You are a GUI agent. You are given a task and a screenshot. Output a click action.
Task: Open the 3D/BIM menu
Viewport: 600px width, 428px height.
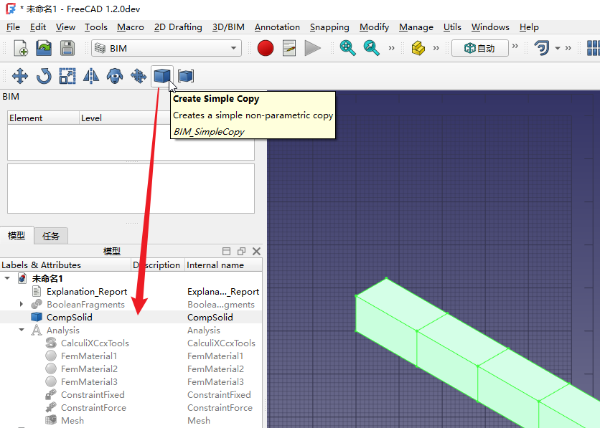228,27
